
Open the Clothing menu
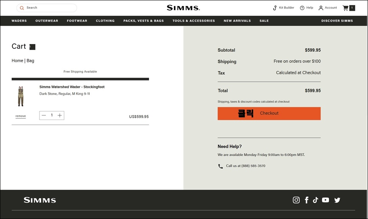click(x=105, y=21)
